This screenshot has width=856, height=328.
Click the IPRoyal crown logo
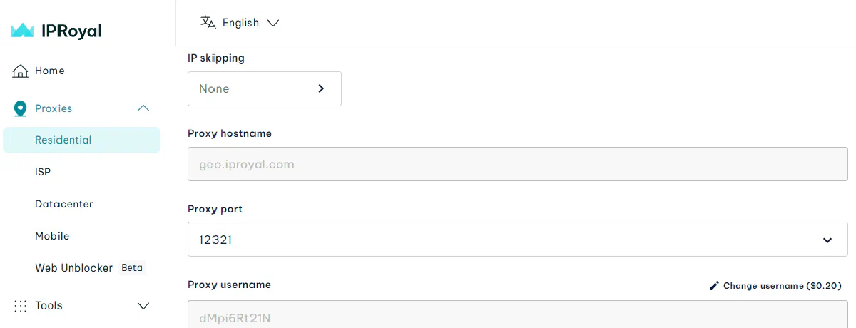(23, 31)
